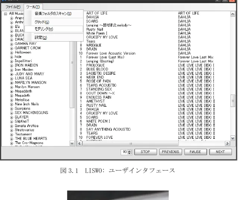The image size is (238, 200).
Task: Select track SAY ANYTHING ACOUSTIC
Action: 108,129
